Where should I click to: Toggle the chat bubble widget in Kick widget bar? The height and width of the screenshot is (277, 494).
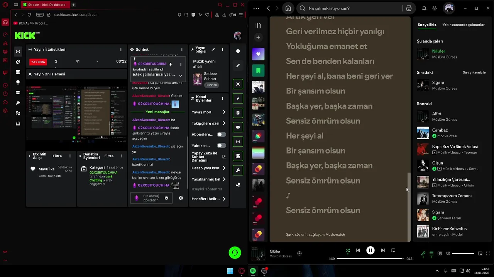click(x=238, y=127)
